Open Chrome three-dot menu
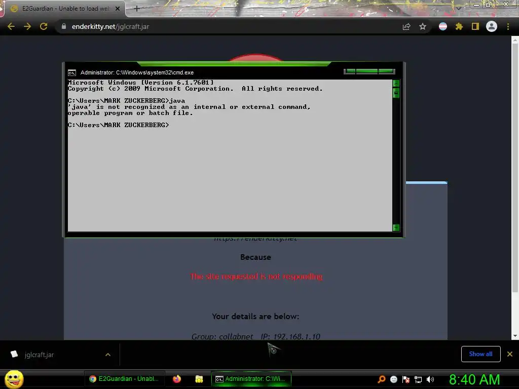This screenshot has width=519, height=389. (x=508, y=26)
